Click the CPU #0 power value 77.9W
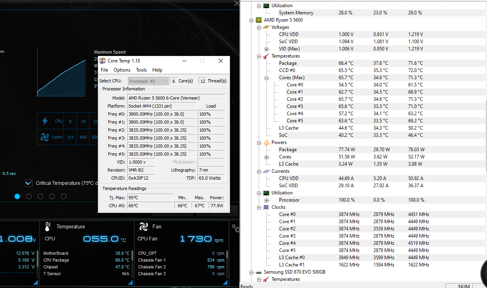The image size is (487, 288). (x=217, y=206)
